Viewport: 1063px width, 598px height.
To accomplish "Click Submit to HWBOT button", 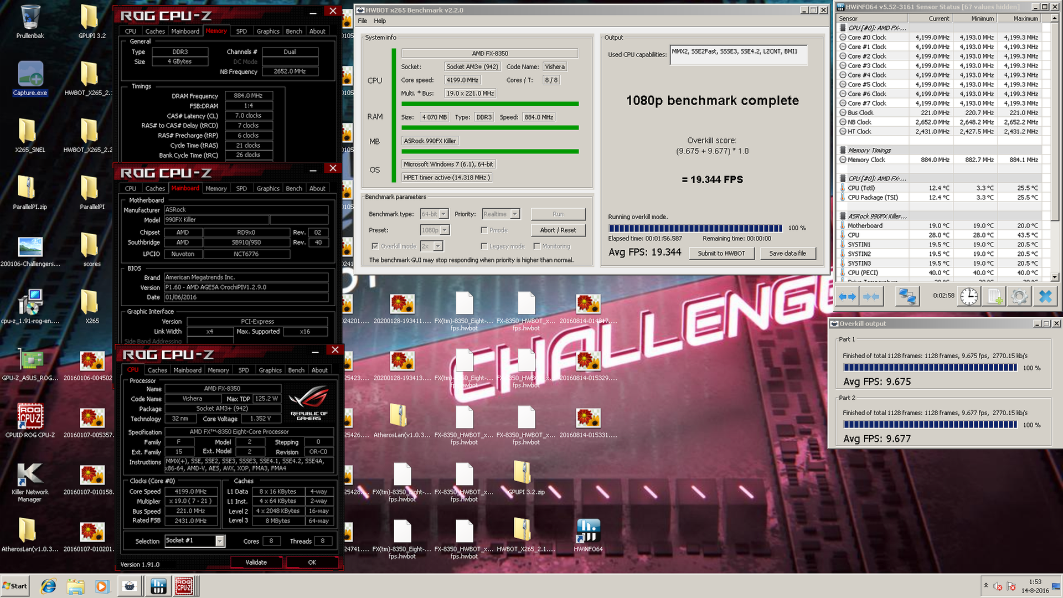I will coord(721,254).
